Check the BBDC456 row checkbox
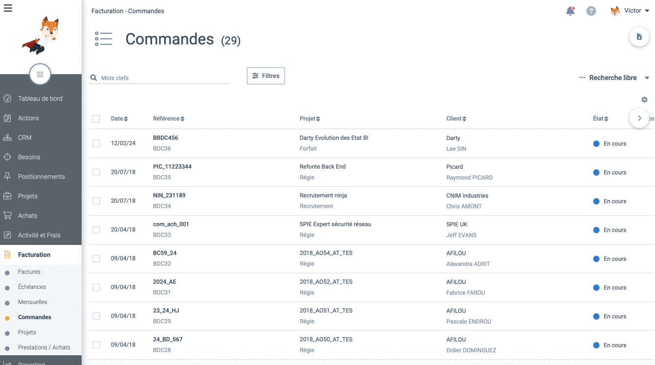 click(96, 143)
